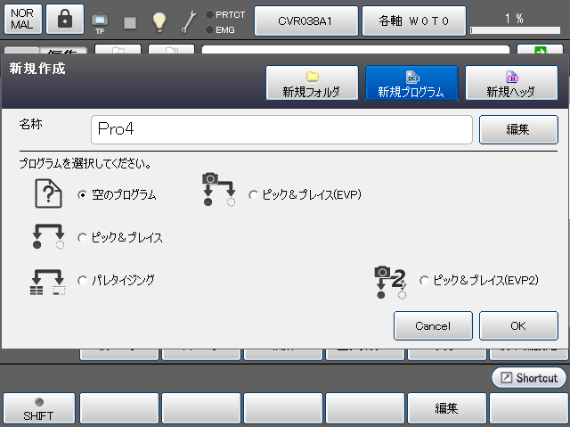Click the light bulb icon

159,21
